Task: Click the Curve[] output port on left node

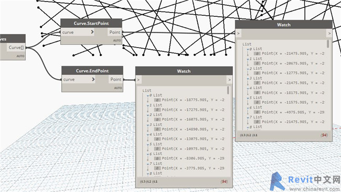Action: (16, 47)
